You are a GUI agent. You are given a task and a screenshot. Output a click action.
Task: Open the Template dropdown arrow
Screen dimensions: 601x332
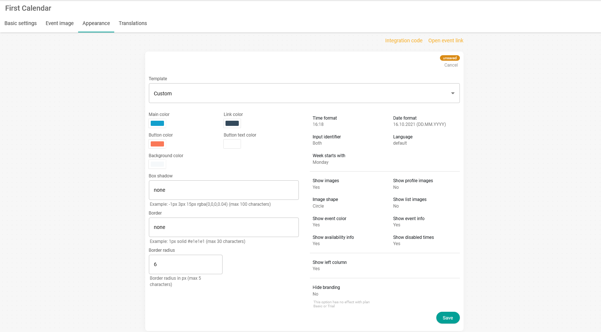(453, 93)
